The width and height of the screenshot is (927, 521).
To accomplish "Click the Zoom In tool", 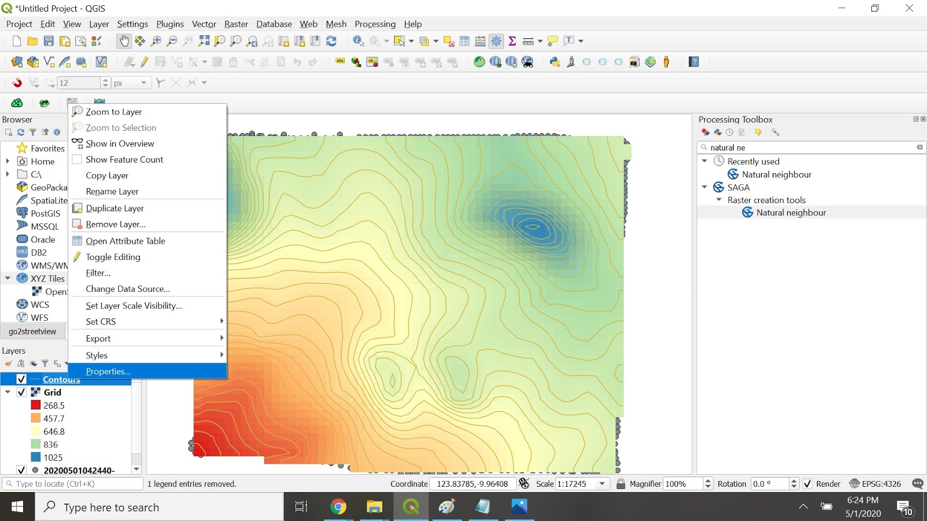I will (155, 41).
